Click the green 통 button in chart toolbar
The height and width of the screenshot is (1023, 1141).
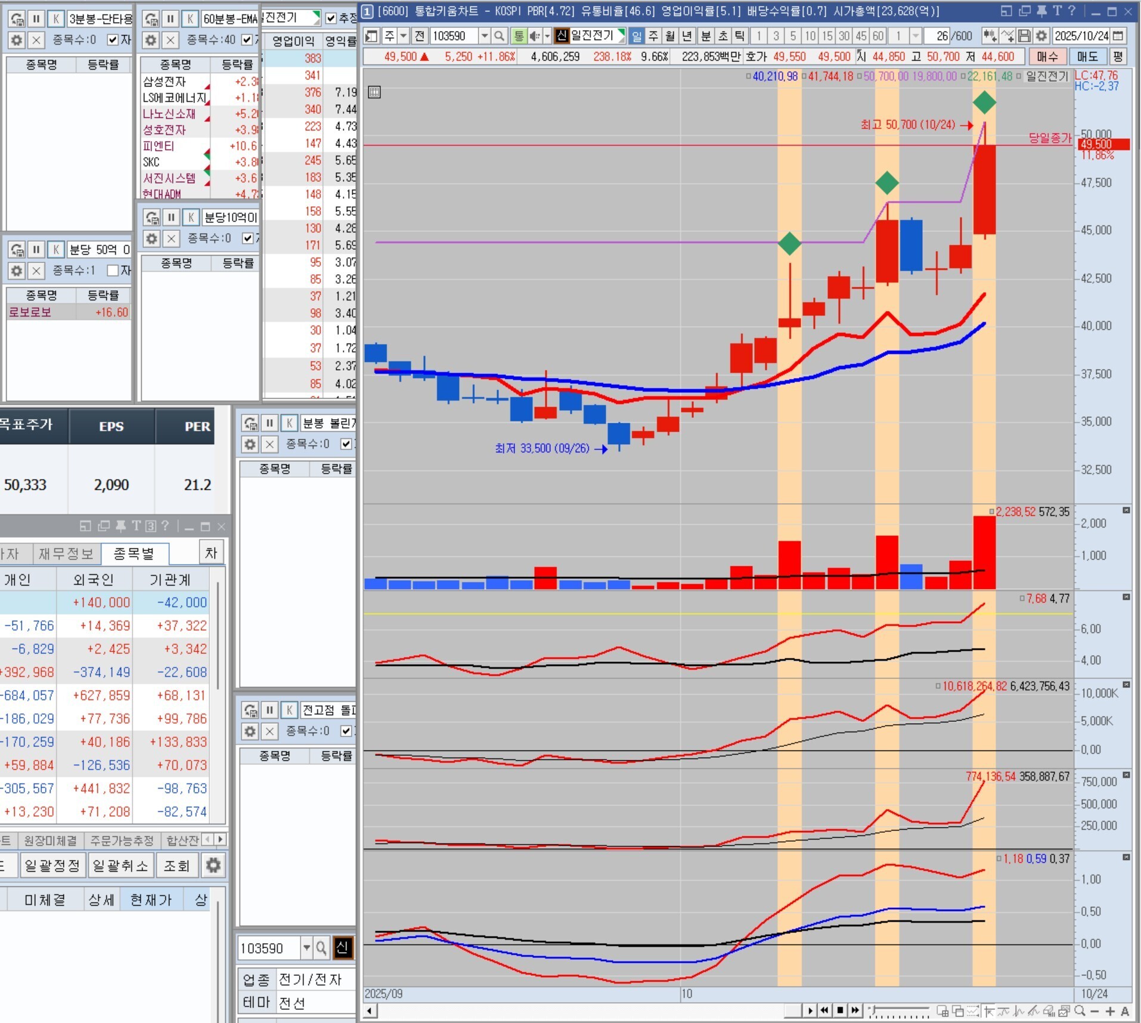click(x=519, y=36)
